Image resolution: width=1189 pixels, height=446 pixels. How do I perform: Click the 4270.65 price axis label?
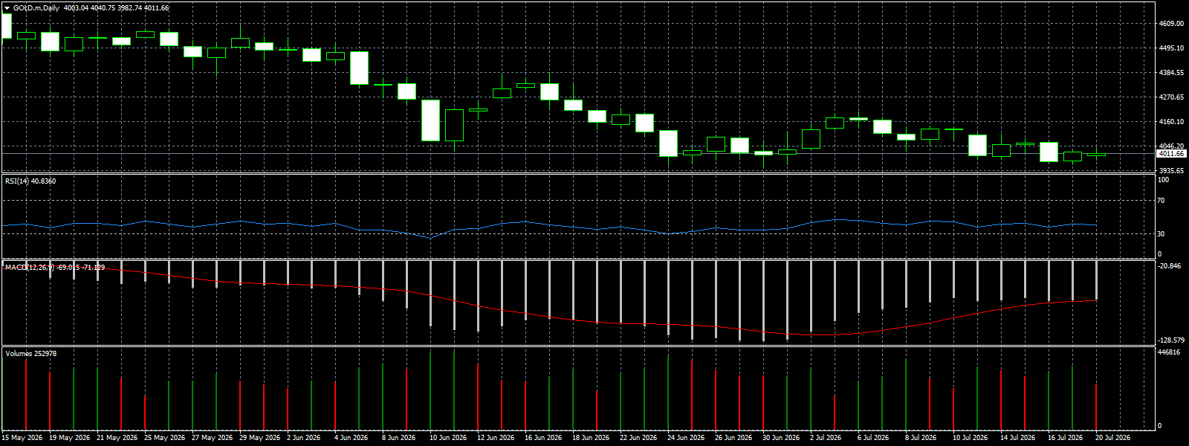click(1171, 97)
